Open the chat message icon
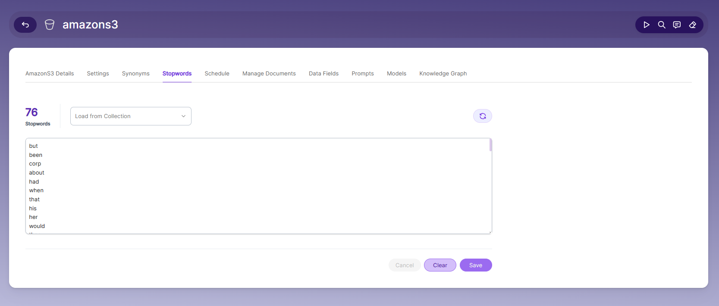Screen dimensions: 719x306 pyautogui.click(x=677, y=25)
